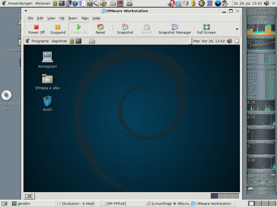Open host notepad editor launcher
The image size is (277, 207).
click(x=97, y=3)
